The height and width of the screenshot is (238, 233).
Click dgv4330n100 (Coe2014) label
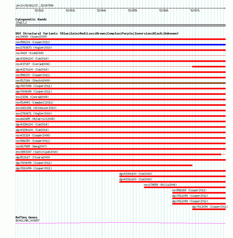point(136,174)
